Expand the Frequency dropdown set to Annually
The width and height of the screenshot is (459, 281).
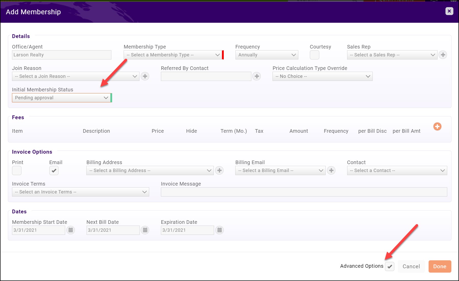267,55
